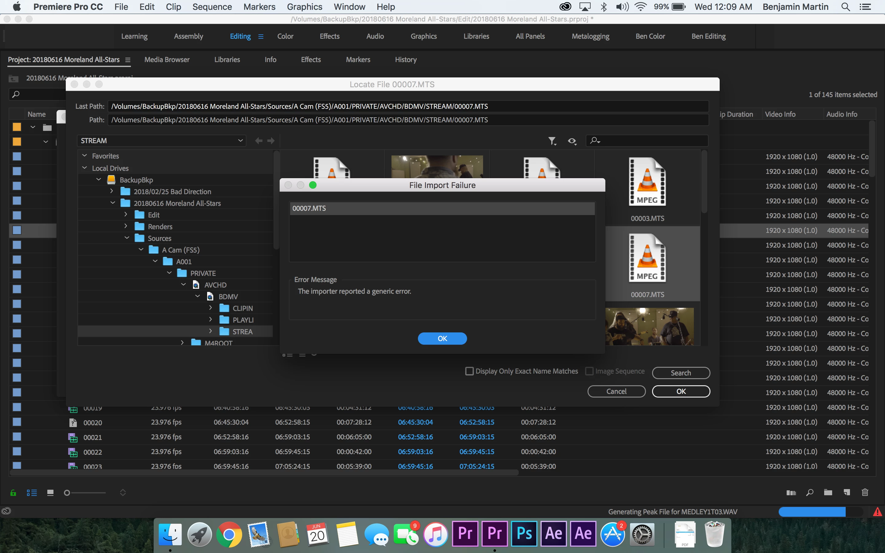This screenshot has width=885, height=553.
Task: Click the icon view icon in project panel
Action: coord(50,493)
